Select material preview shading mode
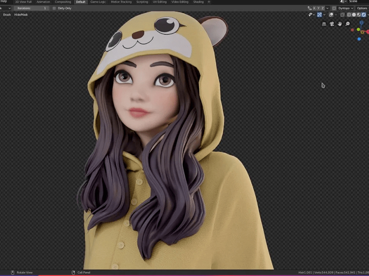This screenshot has height=276, width=369. (x=357, y=15)
